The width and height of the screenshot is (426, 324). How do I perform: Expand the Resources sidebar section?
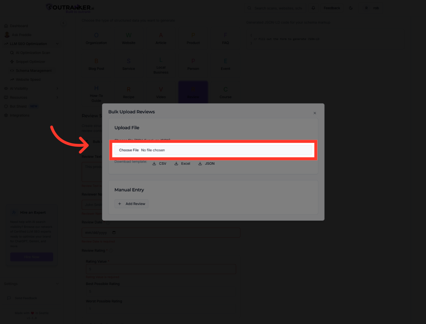57,97
